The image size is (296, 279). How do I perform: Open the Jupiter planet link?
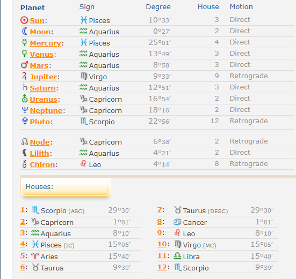coord(43,77)
